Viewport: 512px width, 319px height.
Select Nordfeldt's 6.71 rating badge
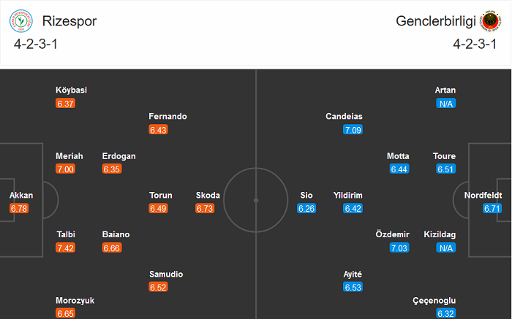(x=492, y=209)
